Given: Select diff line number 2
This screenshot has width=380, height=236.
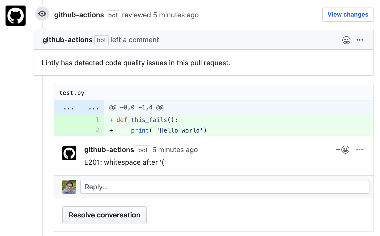Looking at the screenshot, I should 98,130.
